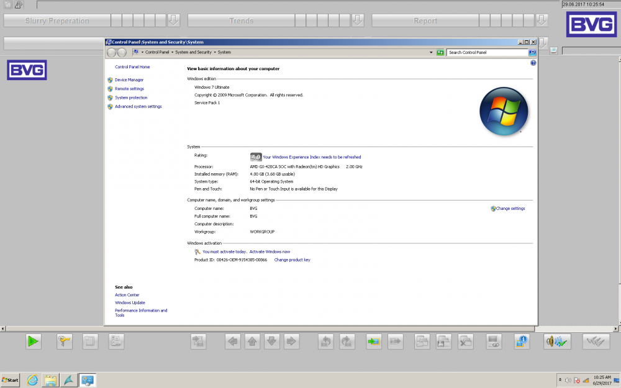This screenshot has height=388, width=621.
Task: Click the green refresh icon in address bar
Action: click(x=440, y=52)
